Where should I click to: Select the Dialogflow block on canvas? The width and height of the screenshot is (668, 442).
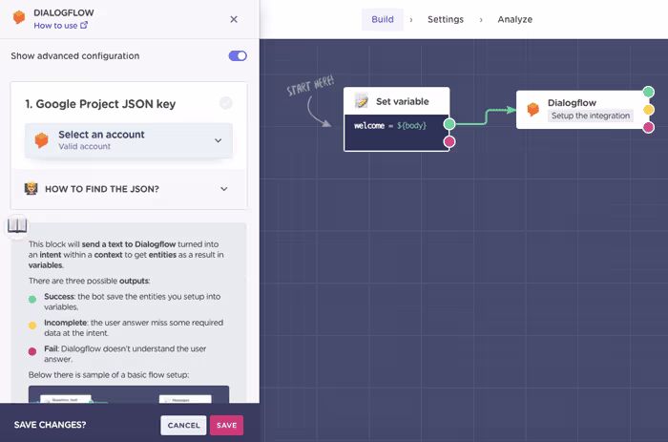[x=582, y=110]
